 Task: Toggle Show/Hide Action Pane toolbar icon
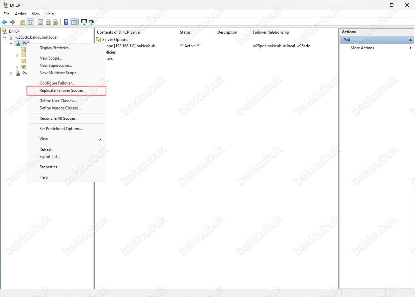(74, 22)
